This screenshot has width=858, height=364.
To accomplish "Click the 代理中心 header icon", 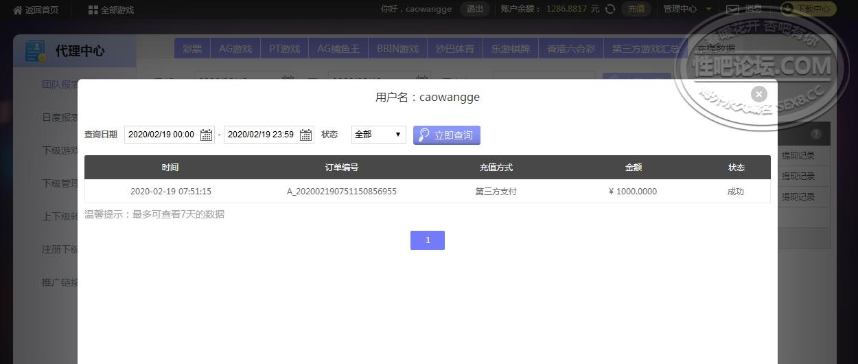I will 35,51.
